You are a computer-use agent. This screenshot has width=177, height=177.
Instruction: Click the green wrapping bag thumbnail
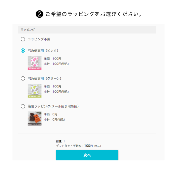tap(35, 91)
